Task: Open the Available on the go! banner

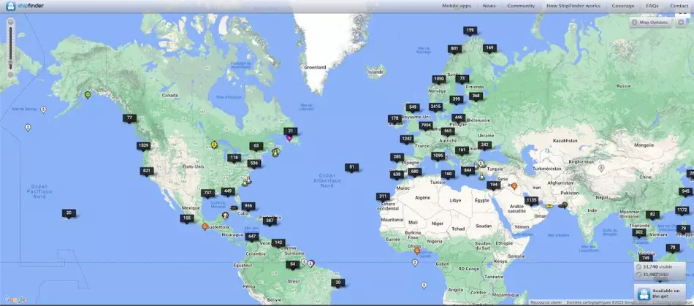Action: coord(660,293)
